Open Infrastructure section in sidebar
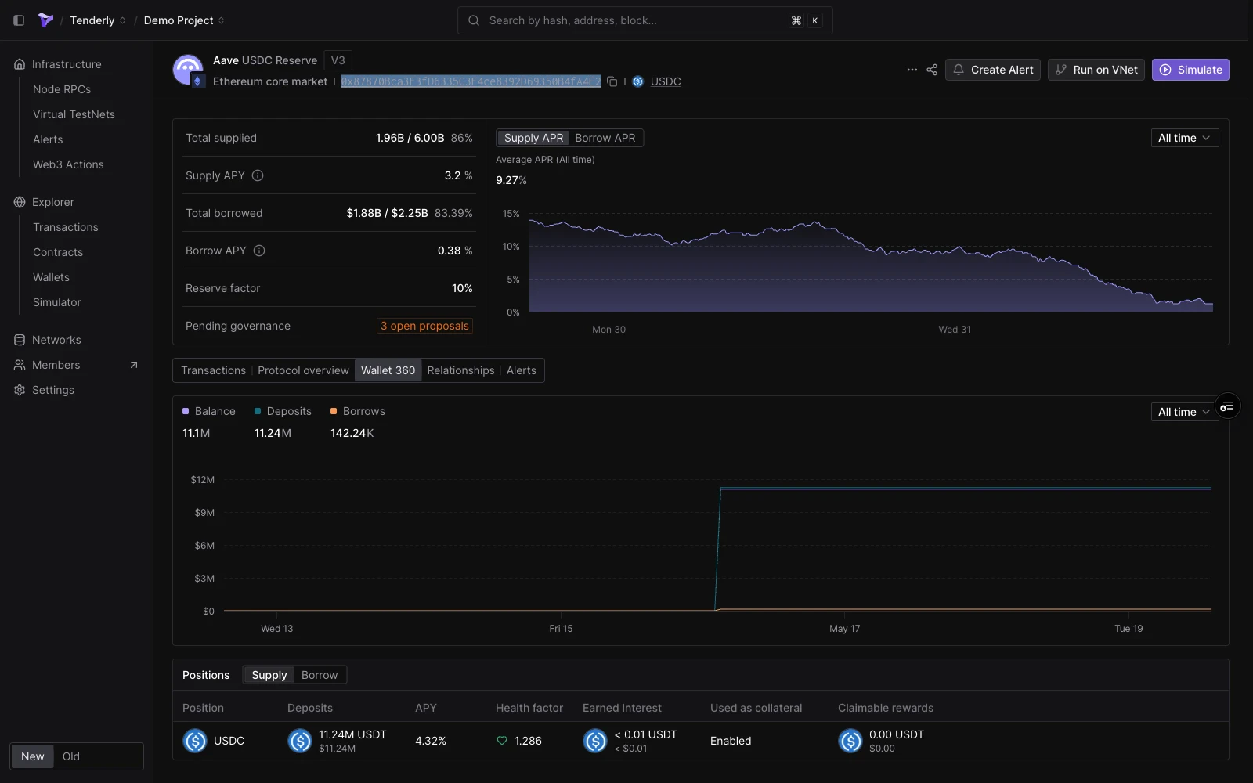 [x=67, y=64]
